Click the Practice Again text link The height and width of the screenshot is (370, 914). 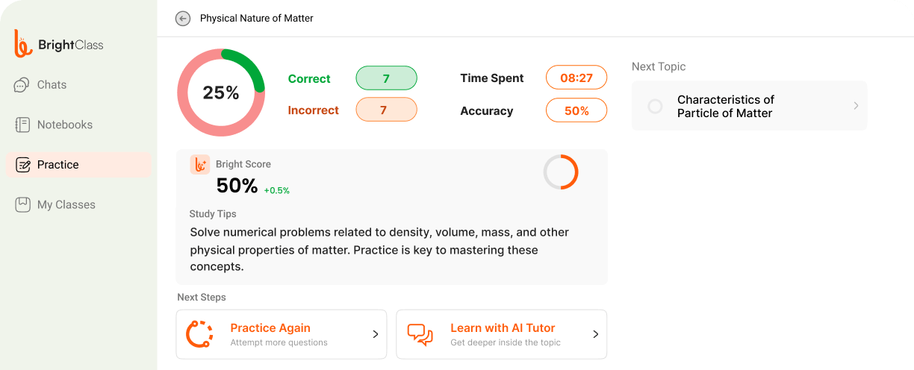pos(270,328)
